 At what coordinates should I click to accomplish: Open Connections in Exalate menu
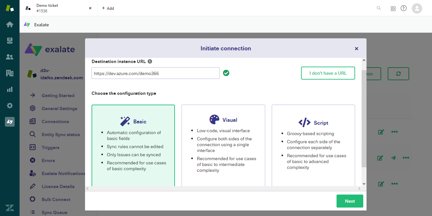click(55, 121)
